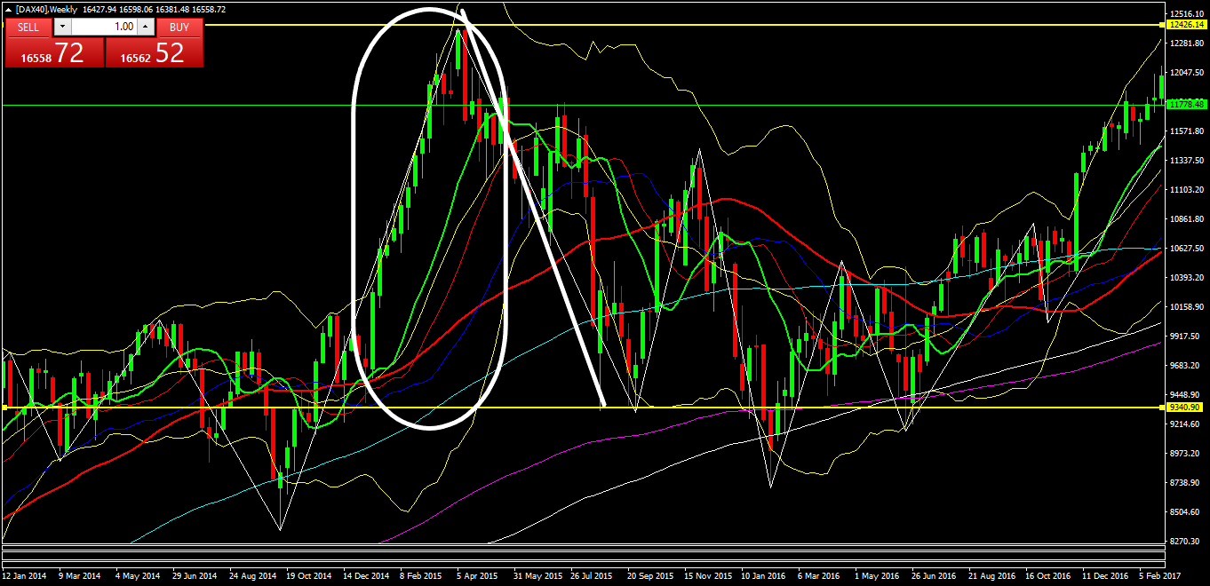Click the BUY button
This screenshot has height=586, width=1210.
(x=179, y=28)
